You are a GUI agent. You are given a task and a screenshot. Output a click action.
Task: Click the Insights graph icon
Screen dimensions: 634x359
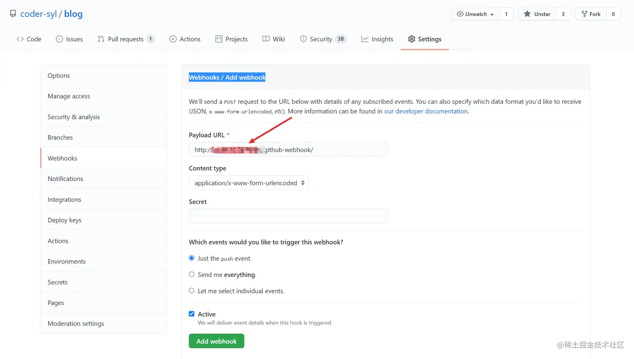[x=365, y=39]
